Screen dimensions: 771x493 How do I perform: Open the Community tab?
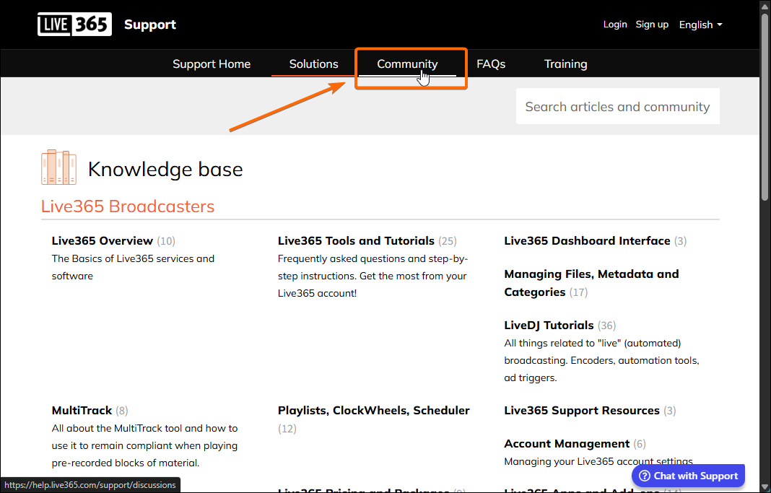(407, 64)
